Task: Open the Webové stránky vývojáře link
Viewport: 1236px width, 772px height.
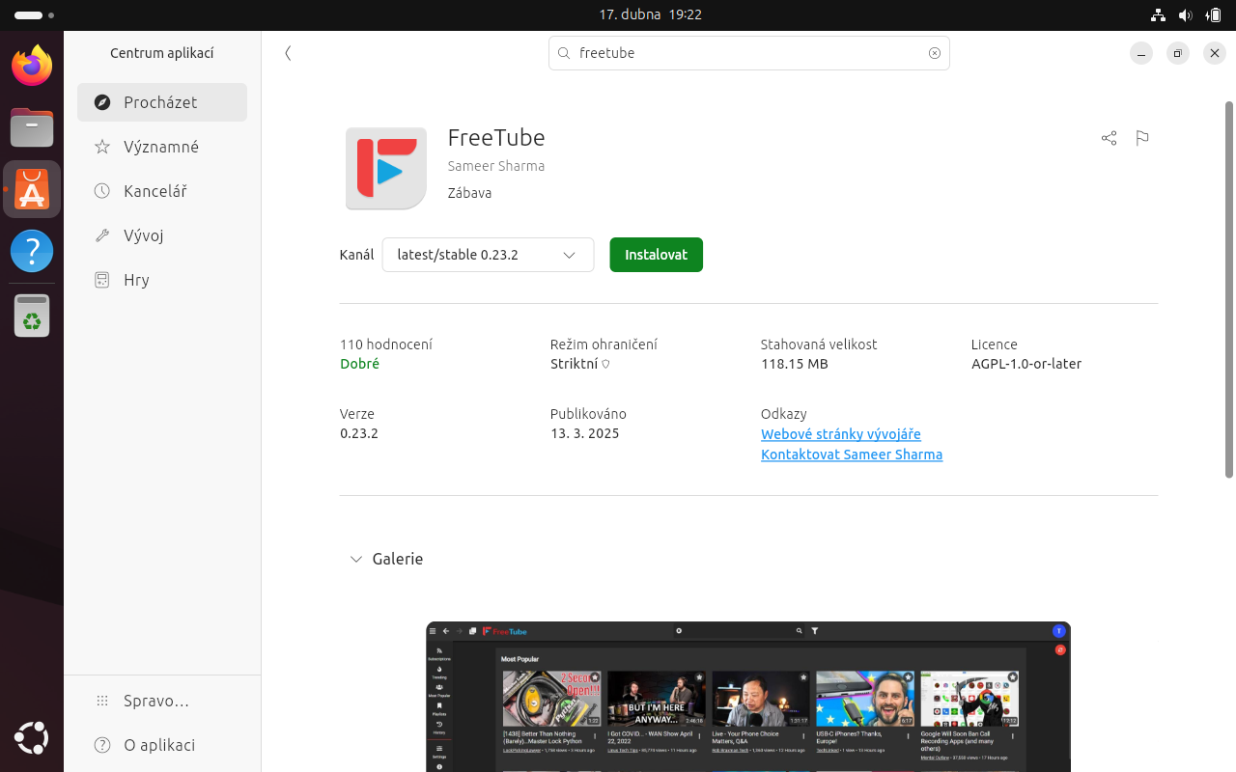Action: pos(841,434)
